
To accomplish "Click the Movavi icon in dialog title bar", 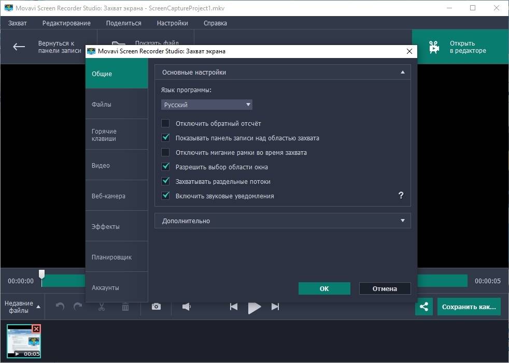I will [x=92, y=51].
